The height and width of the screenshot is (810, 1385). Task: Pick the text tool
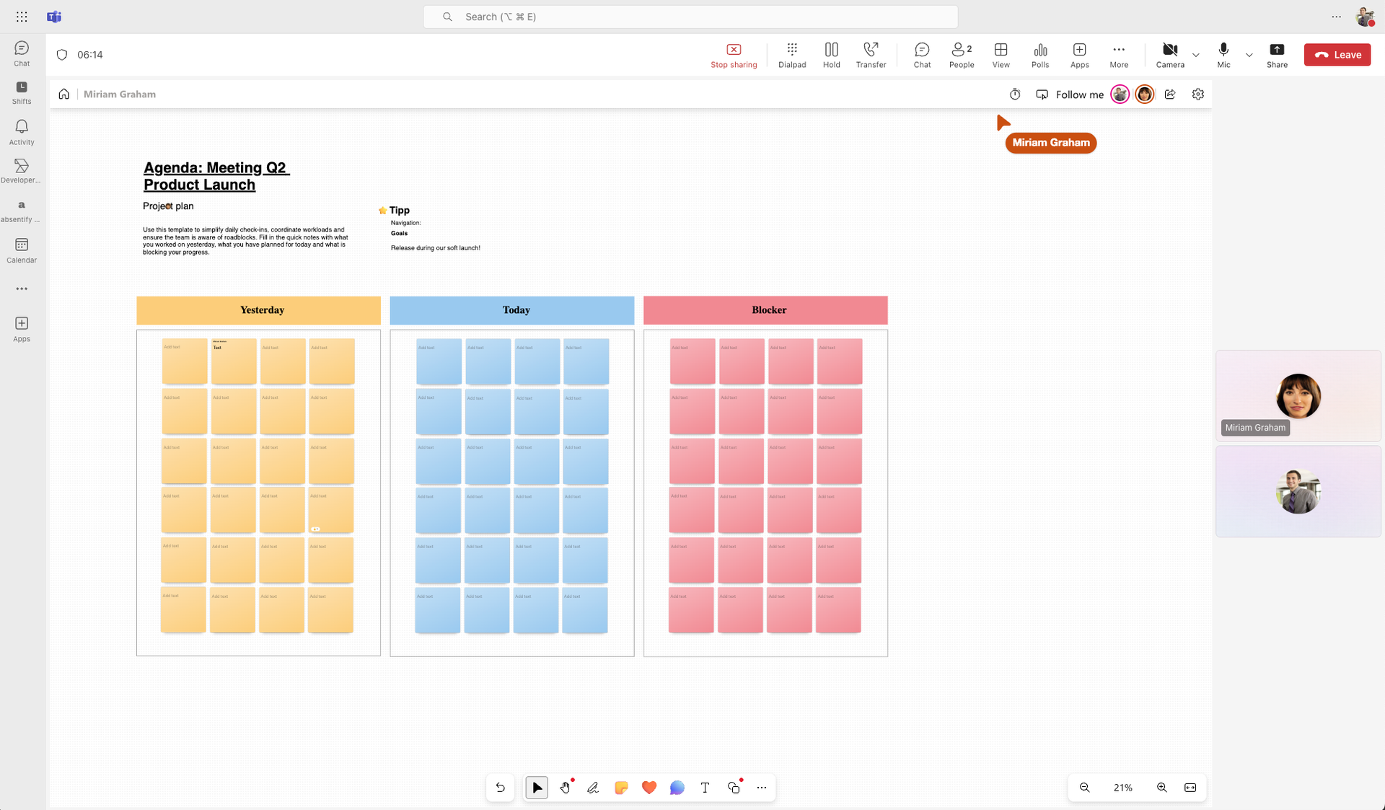pos(705,788)
